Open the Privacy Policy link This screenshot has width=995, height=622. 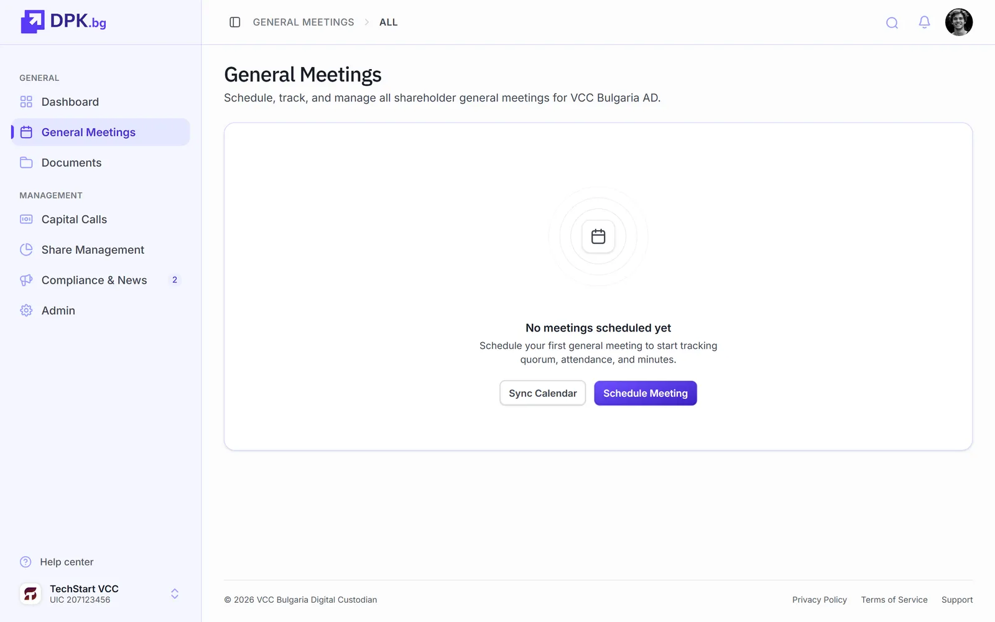click(820, 600)
